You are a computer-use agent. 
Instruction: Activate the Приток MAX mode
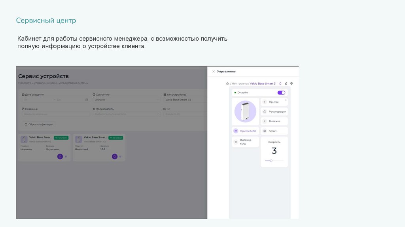(245, 131)
